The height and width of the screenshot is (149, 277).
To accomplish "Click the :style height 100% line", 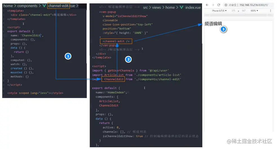I will [x=125, y=33].
